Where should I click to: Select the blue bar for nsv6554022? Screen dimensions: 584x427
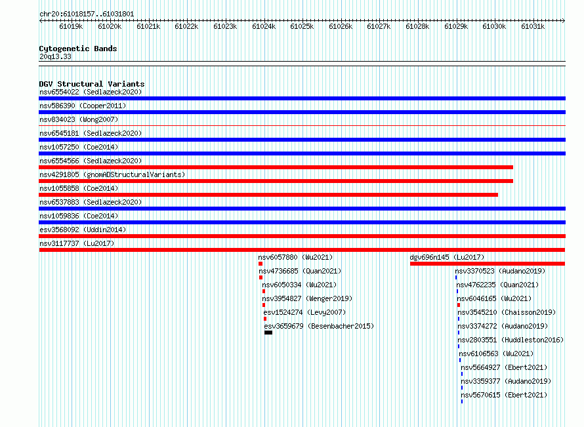(302, 98)
